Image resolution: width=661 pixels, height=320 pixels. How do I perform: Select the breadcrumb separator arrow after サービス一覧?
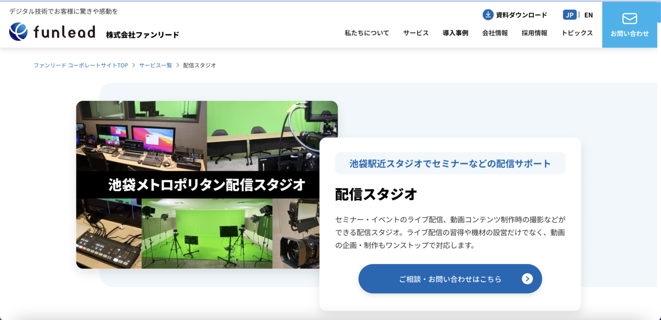coord(177,65)
